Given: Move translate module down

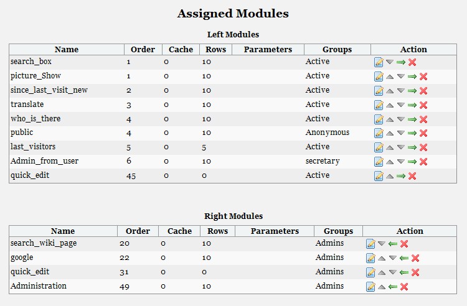Looking at the screenshot, I should pyautogui.click(x=401, y=104).
